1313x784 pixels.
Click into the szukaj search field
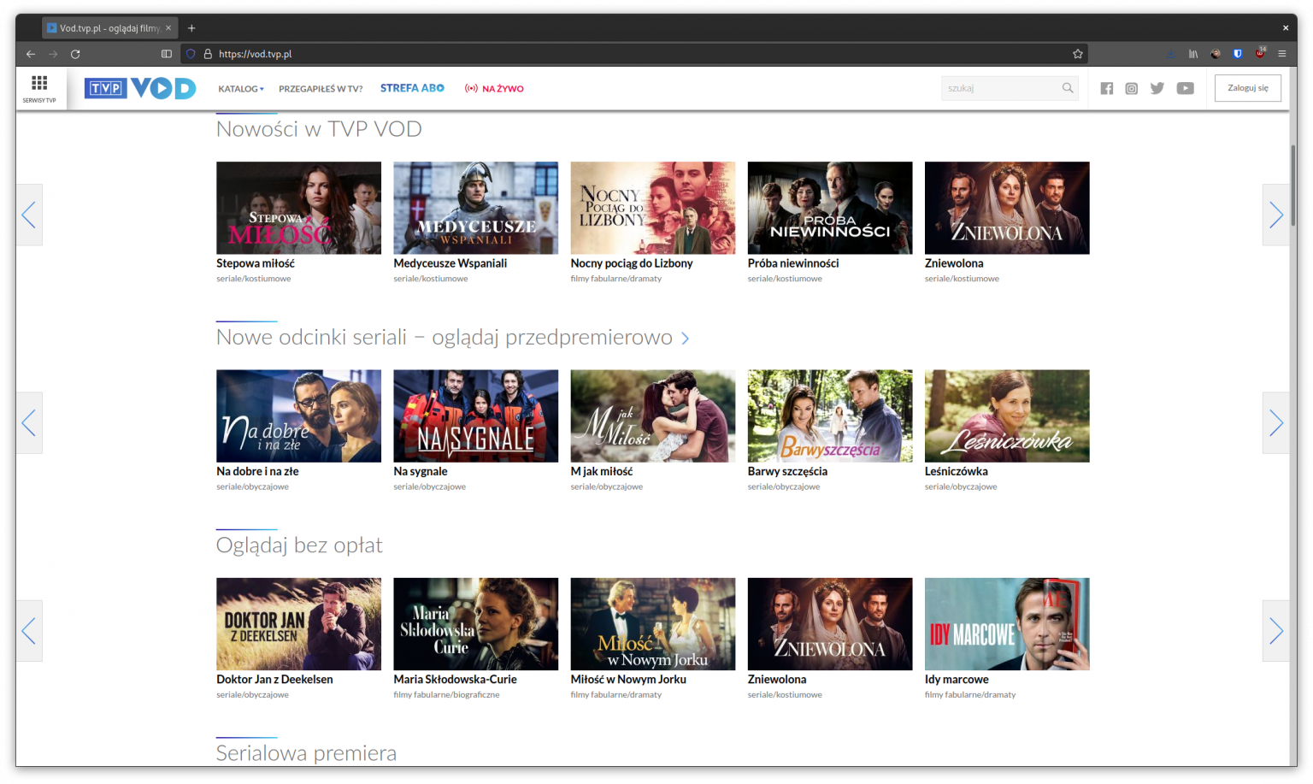pos(1000,88)
